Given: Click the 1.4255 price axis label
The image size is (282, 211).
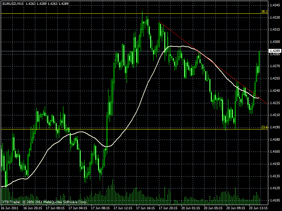Looking at the screenshot, I should [x=275, y=78].
